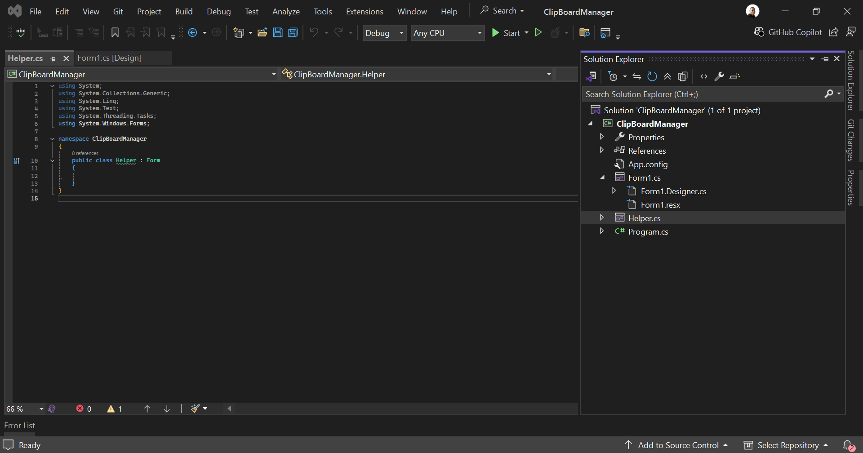863x453 pixels.
Task: Click Start Without Debugging outline play icon
Action: (538, 32)
